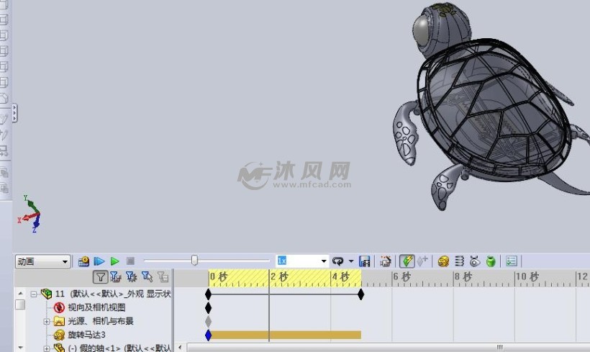Image resolution: width=590 pixels, height=352 pixels.
Task: Toggle the Filter Animated icon
Action: [116, 277]
